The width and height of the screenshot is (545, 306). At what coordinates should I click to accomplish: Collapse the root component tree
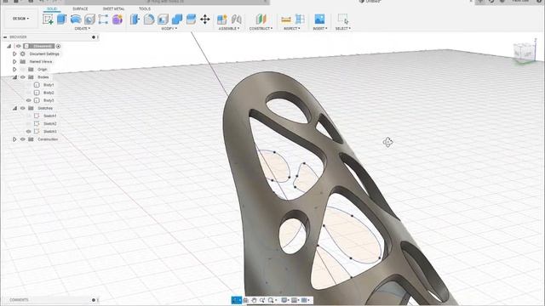pos(9,46)
